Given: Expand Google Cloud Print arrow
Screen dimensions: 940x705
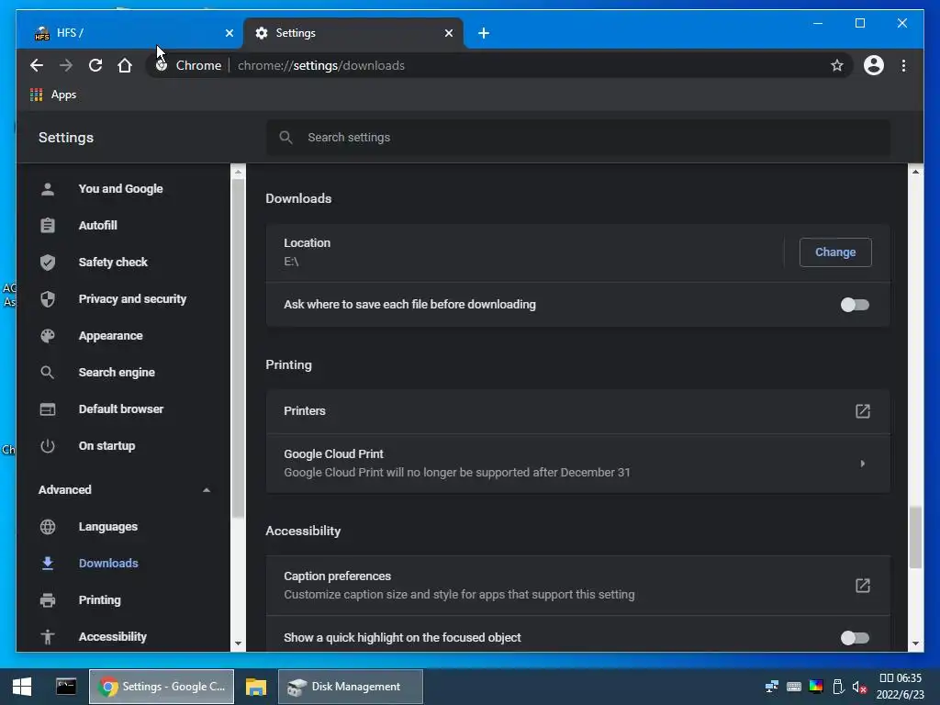Looking at the screenshot, I should click(x=862, y=464).
